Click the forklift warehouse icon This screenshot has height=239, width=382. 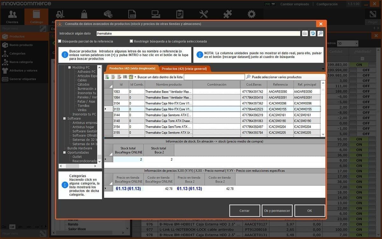point(60,14)
